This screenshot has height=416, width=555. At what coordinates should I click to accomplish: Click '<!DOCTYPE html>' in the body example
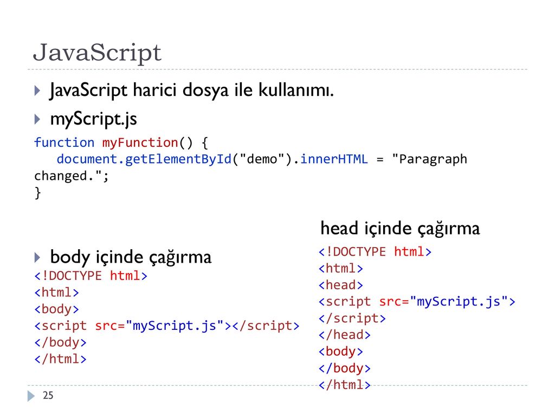[x=91, y=276]
